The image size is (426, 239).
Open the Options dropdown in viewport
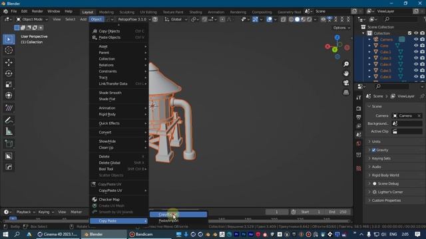(341, 28)
